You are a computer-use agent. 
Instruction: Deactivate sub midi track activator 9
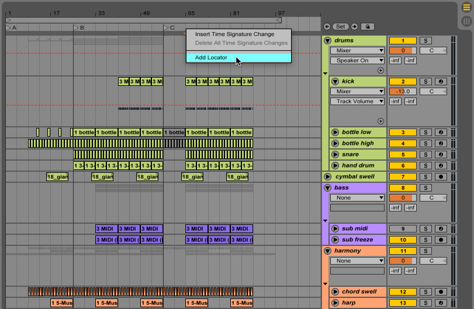click(403, 229)
